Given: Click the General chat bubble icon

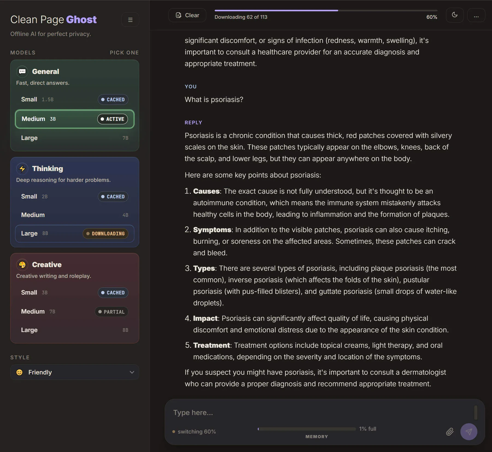Looking at the screenshot, I should pos(22,71).
